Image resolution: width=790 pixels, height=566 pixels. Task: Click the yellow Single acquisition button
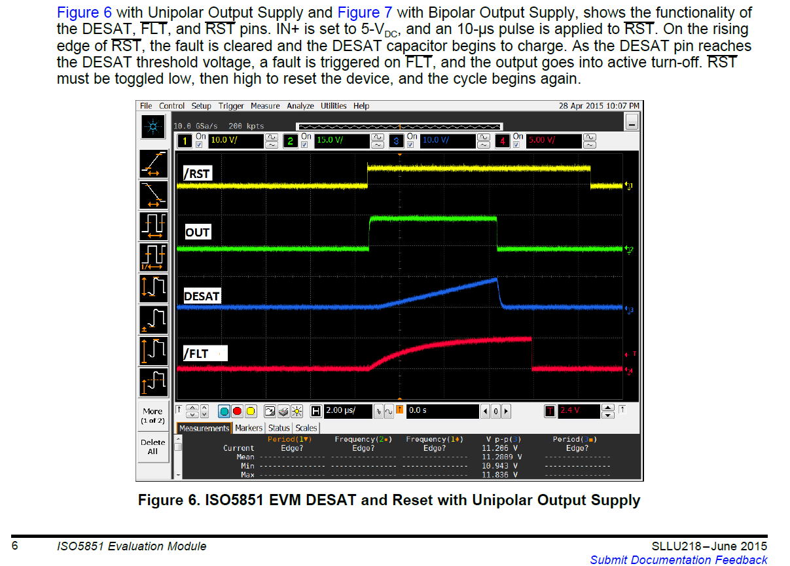[250, 411]
